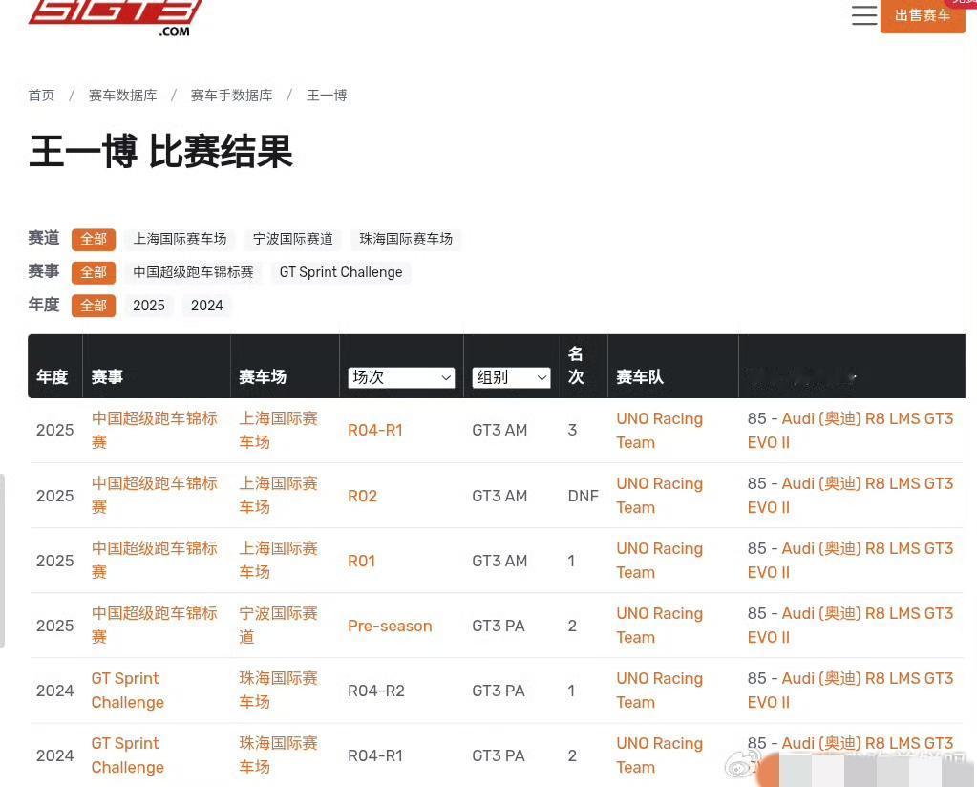Image resolution: width=977 pixels, height=787 pixels.
Task: Open 赛车数据库 breadcrumb link
Action: click(x=123, y=96)
